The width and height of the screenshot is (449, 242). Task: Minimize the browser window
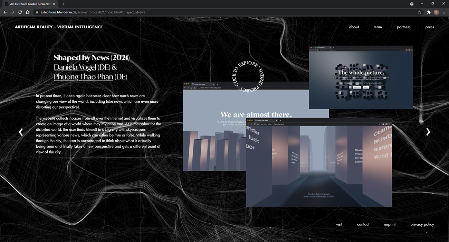point(422,3)
